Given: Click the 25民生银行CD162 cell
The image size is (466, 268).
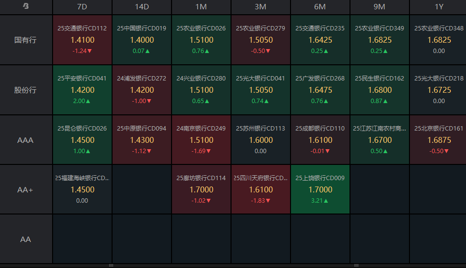Looking at the screenshot, I should tap(379, 90).
